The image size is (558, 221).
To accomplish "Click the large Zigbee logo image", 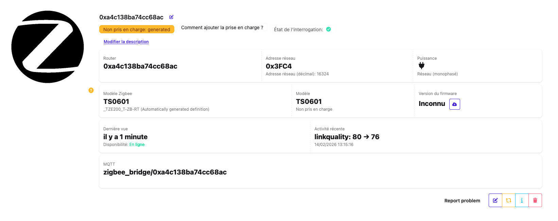I will [48, 47].
